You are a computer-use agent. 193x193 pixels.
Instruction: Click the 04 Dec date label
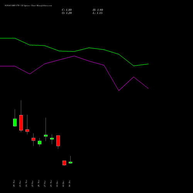pos(69,184)
